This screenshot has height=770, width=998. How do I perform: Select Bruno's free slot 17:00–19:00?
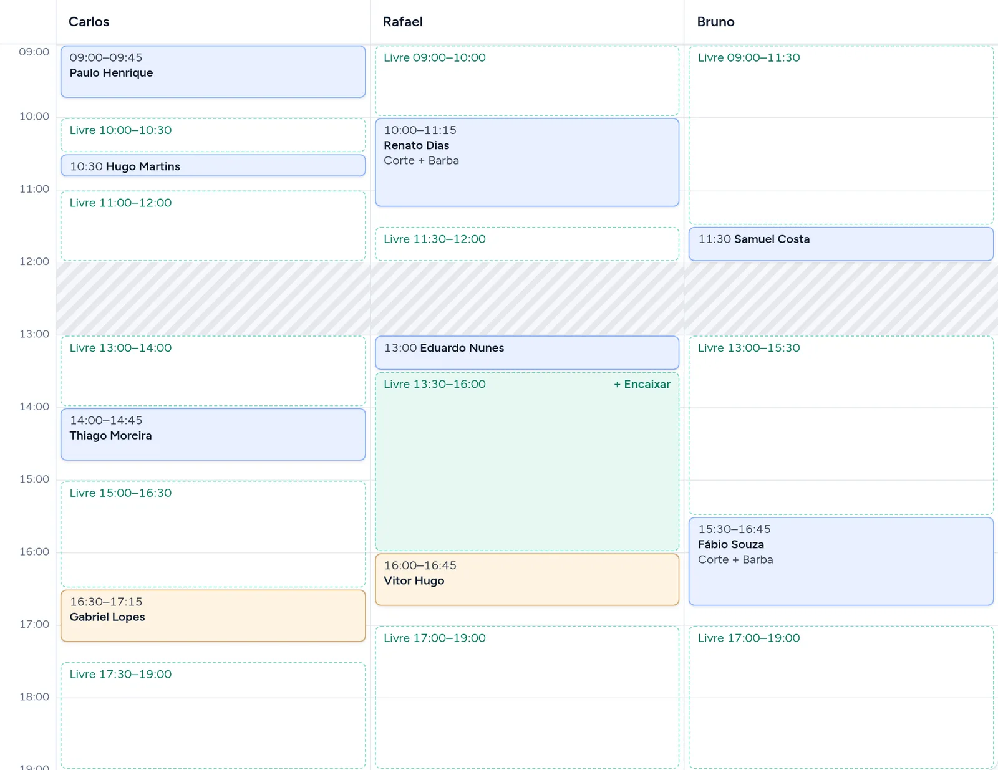pos(841,698)
